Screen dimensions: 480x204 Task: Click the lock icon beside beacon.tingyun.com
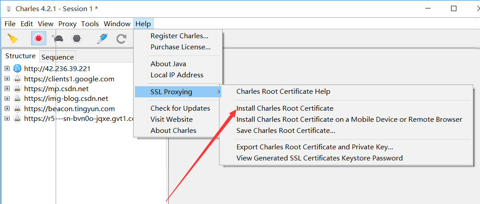(17, 109)
